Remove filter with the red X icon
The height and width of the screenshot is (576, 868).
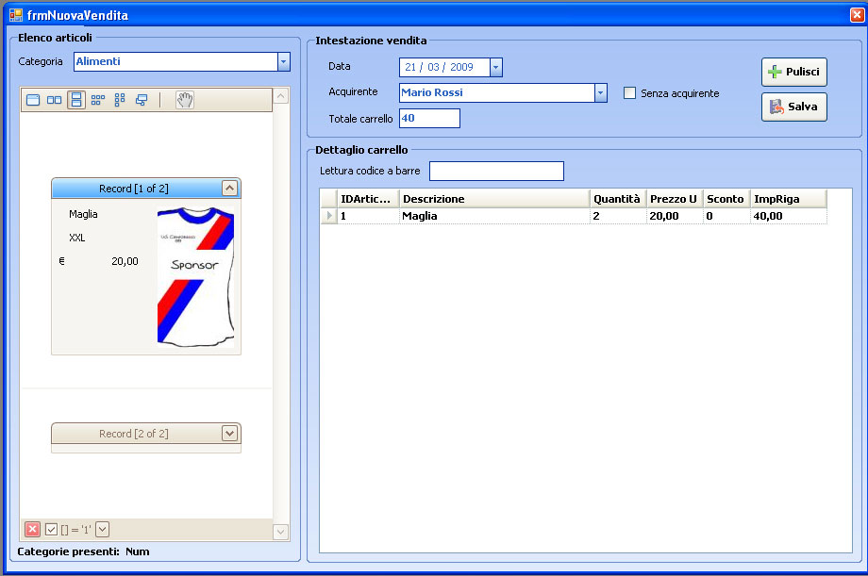32,530
